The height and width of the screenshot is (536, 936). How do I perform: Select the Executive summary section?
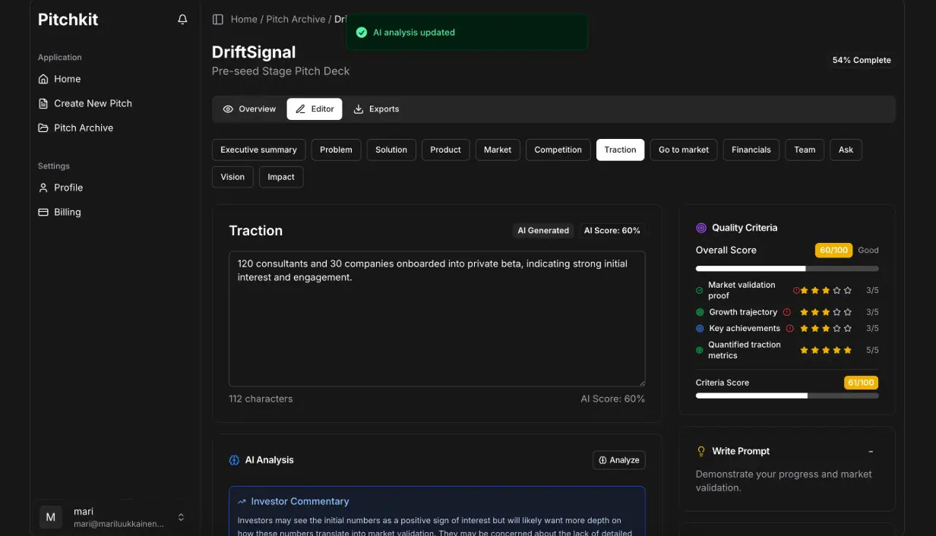[258, 150]
